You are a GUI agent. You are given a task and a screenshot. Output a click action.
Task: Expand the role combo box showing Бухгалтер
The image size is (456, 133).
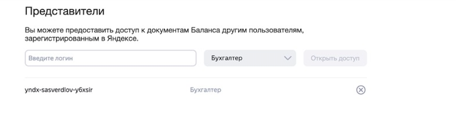tap(250, 58)
